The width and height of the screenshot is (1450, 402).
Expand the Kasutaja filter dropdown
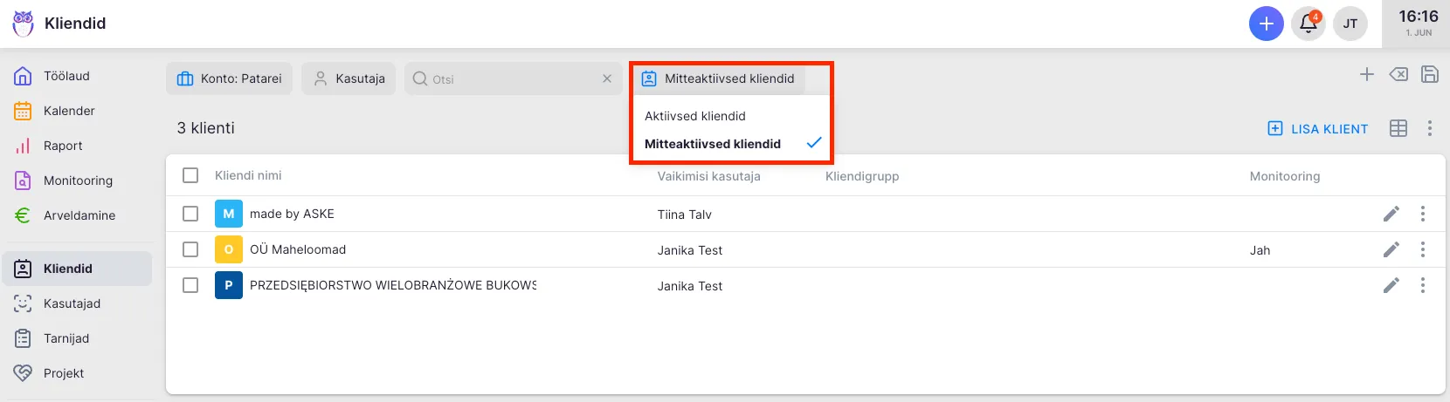(x=349, y=78)
